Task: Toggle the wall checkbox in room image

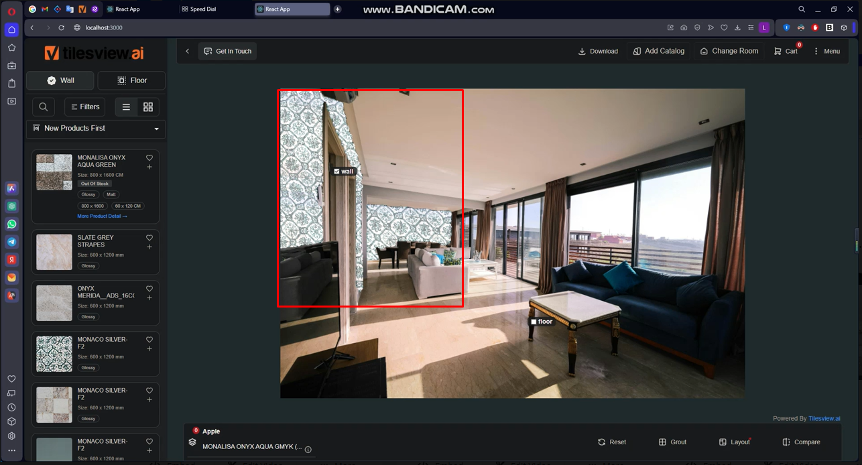Action: point(337,172)
